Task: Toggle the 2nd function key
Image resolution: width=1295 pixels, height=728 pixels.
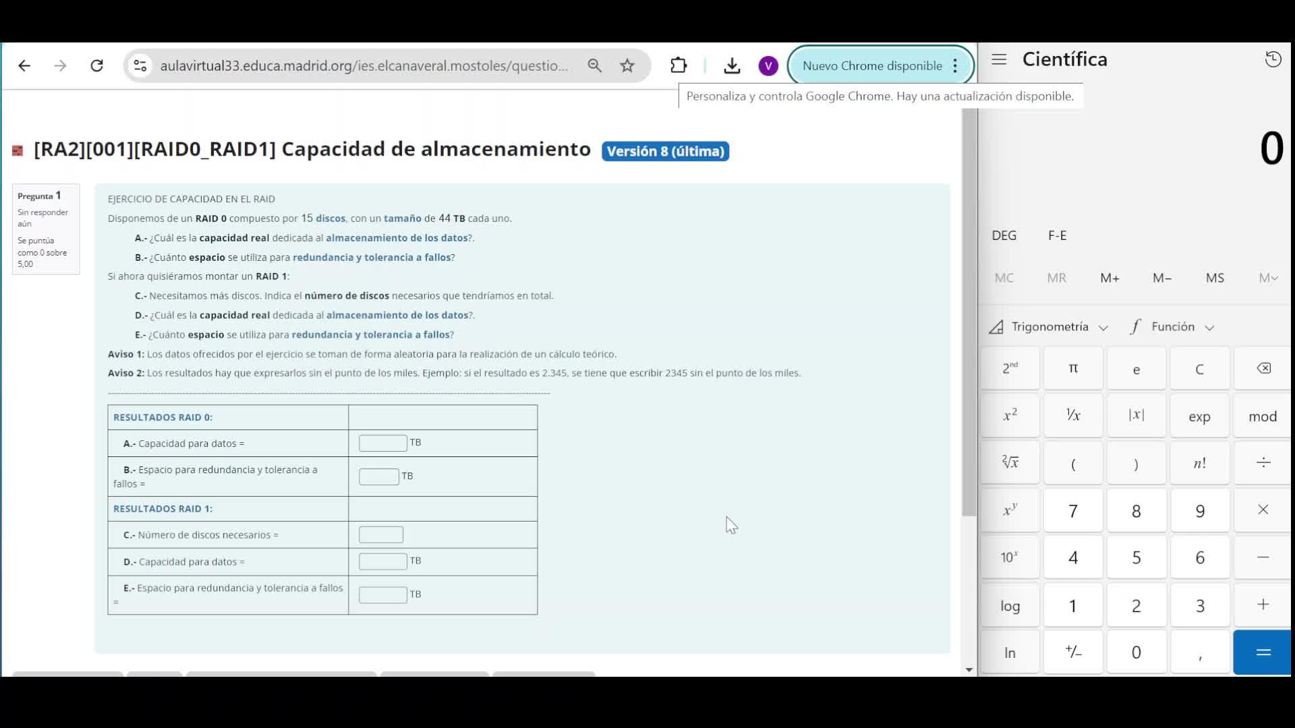Action: 1010,369
